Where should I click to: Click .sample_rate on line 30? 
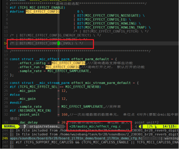click(x=30, y=107)
